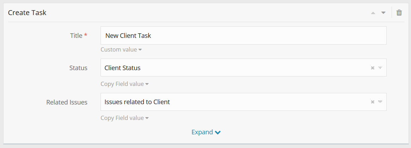Screen dimensions: 411x148
Task: Click the Title field label
Action: pos(76,36)
